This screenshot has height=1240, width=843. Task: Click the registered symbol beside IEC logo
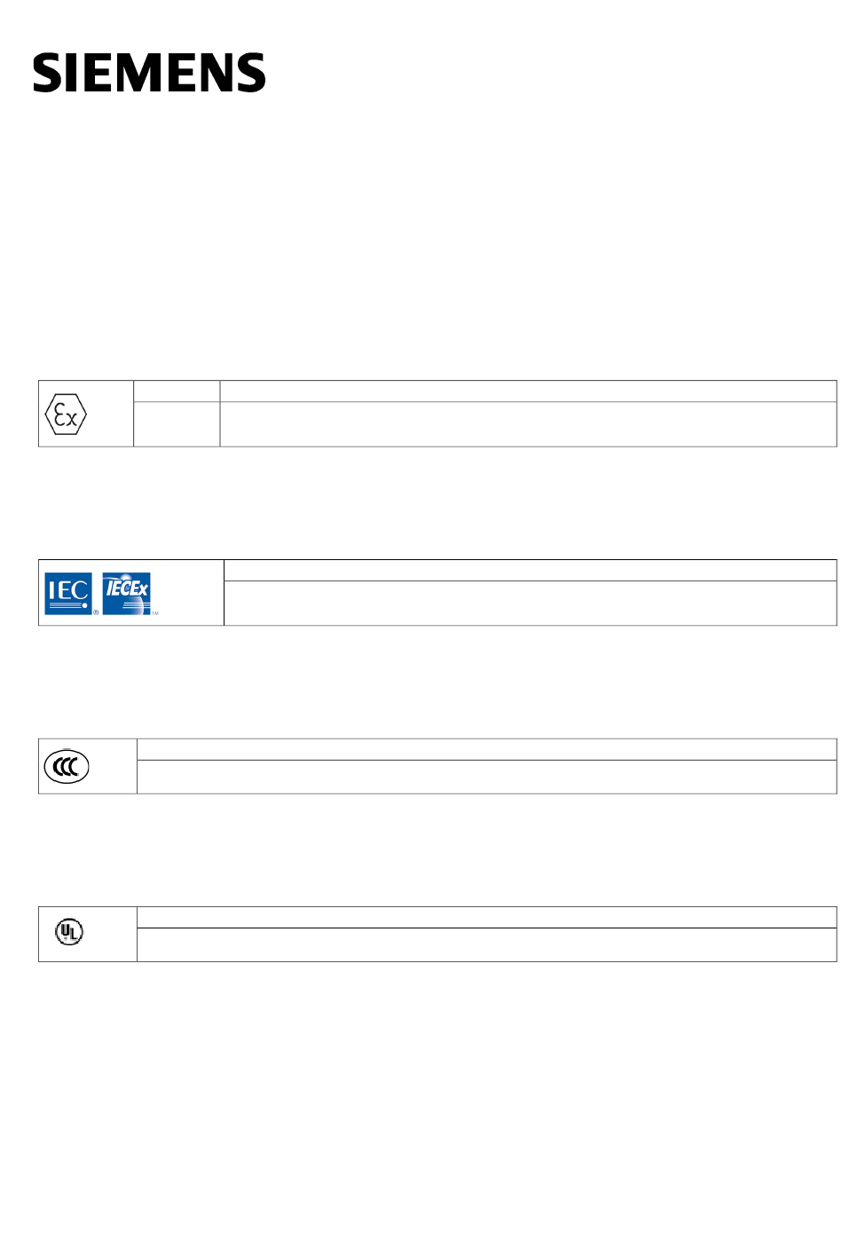96,612
